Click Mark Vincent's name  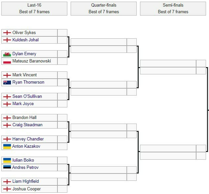pos(24,75)
